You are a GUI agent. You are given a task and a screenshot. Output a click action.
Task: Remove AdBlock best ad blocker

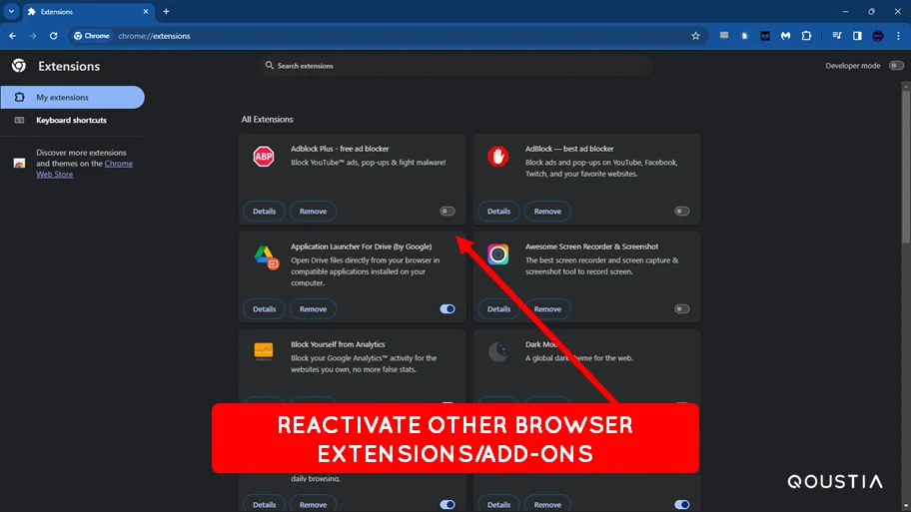click(547, 212)
